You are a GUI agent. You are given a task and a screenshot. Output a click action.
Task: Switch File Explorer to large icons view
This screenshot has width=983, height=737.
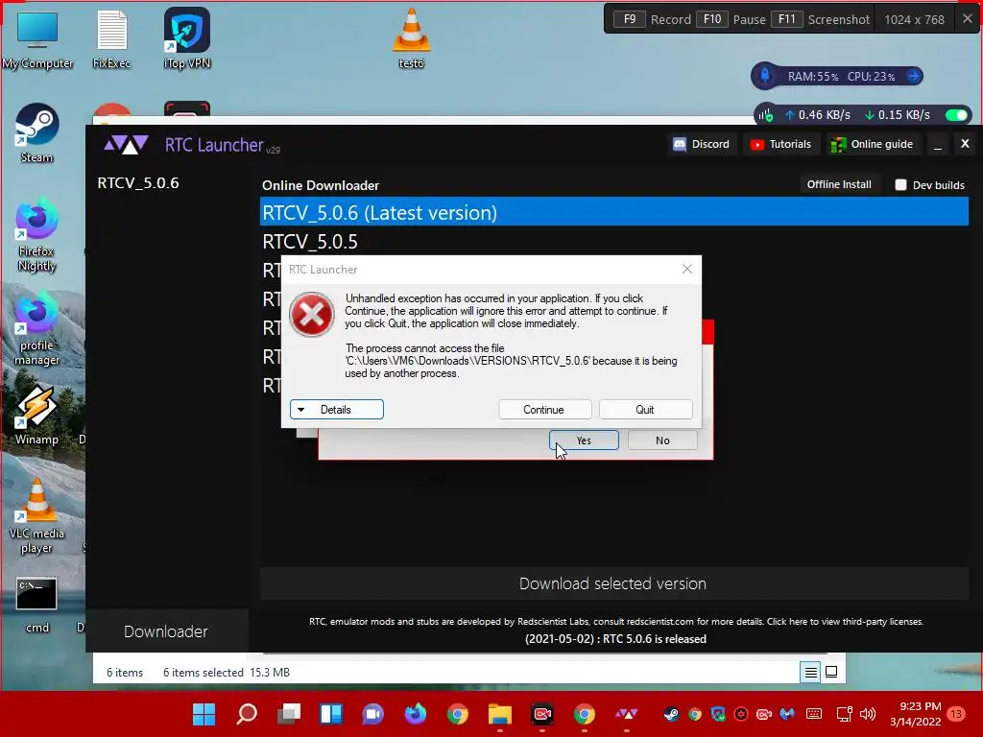coord(831,672)
